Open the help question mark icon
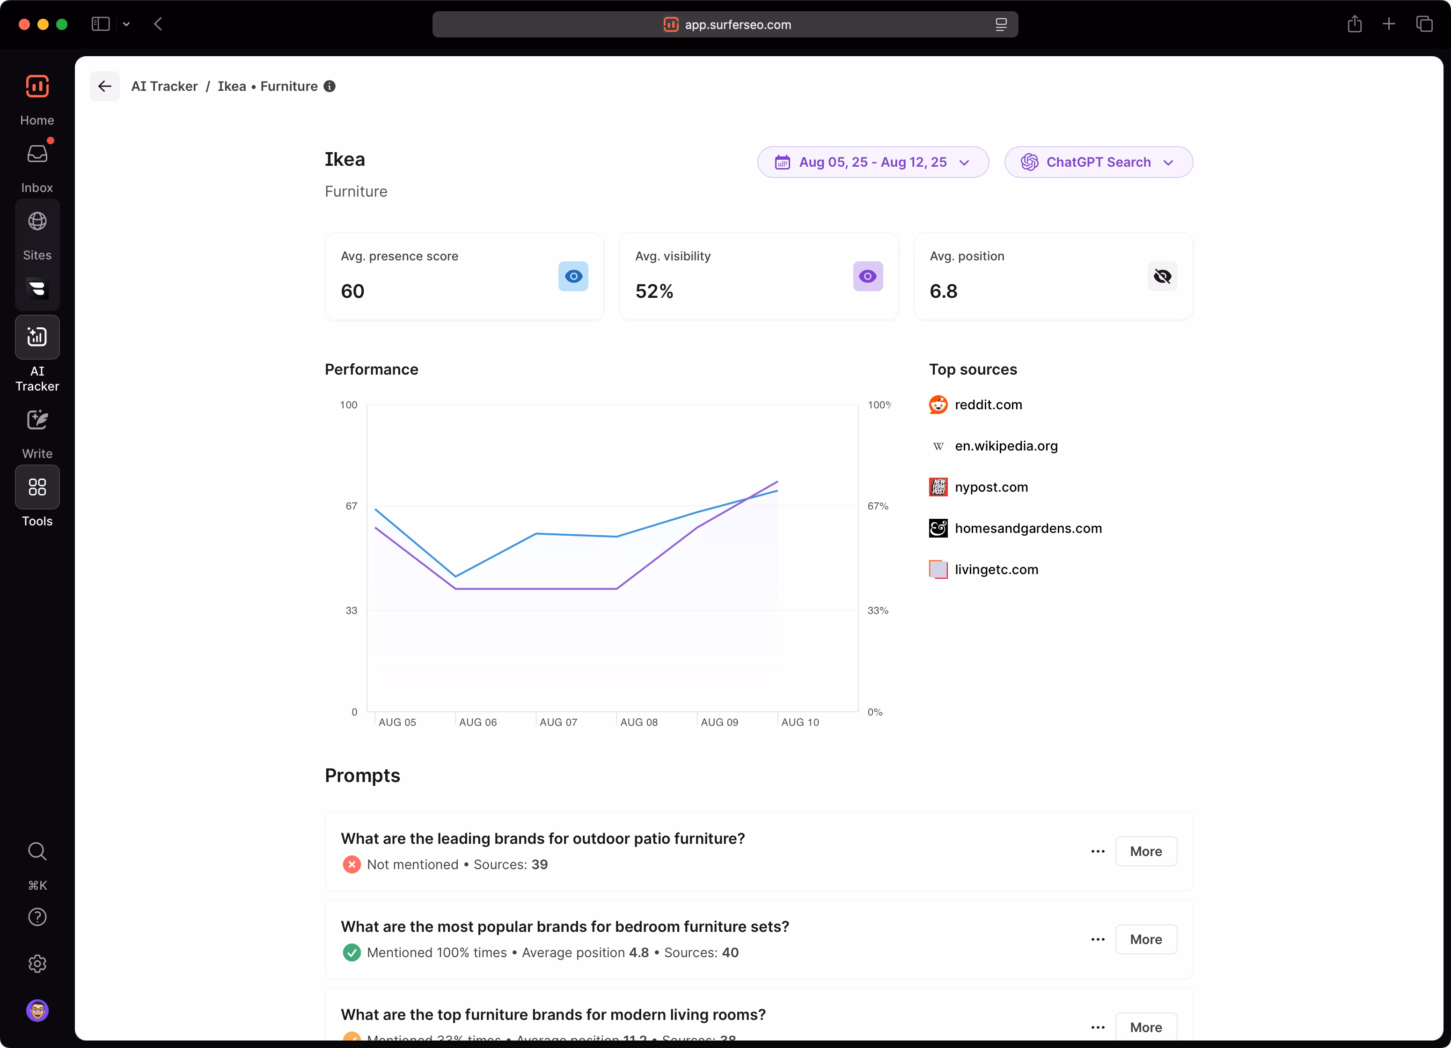 (x=37, y=917)
